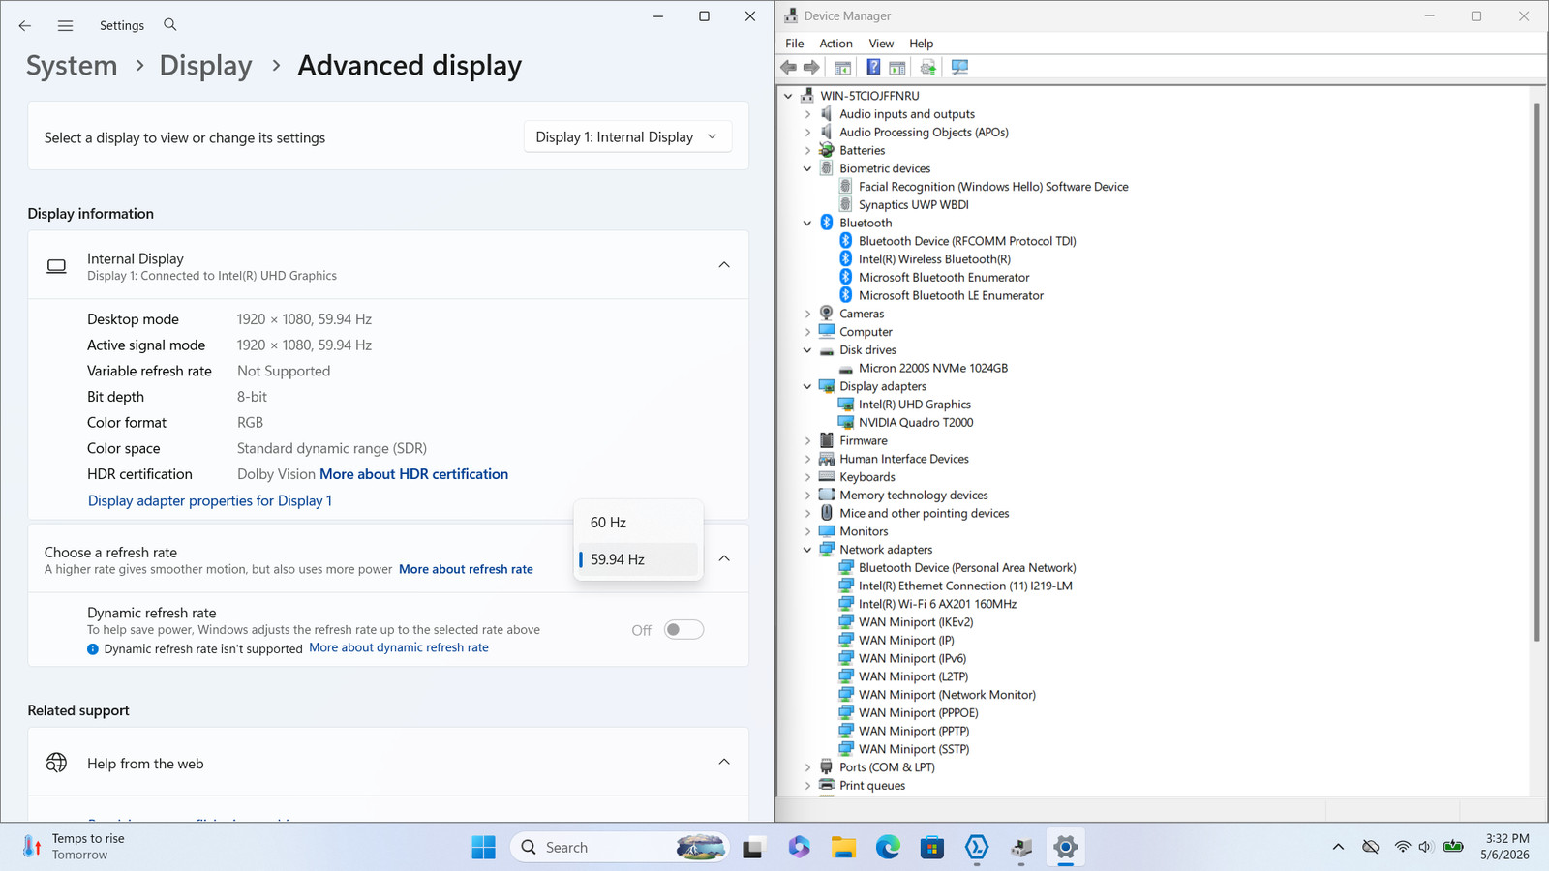1549x871 pixels.
Task: Open the Display 1: Internal Display dropdown
Action: pos(627,137)
